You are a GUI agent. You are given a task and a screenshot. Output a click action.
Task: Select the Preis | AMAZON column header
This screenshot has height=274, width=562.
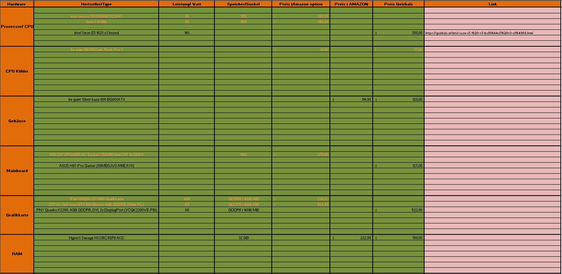coord(351,4)
